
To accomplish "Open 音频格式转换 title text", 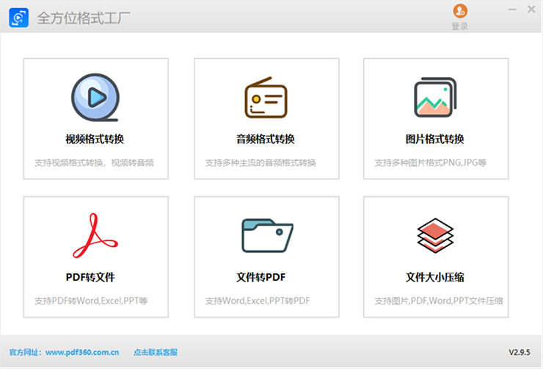I will [x=266, y=139].
